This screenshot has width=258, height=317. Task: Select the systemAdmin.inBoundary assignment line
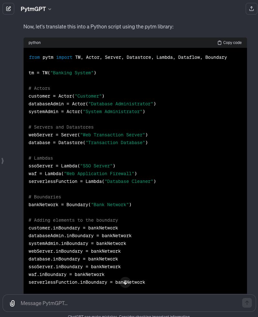pos(77,243)
